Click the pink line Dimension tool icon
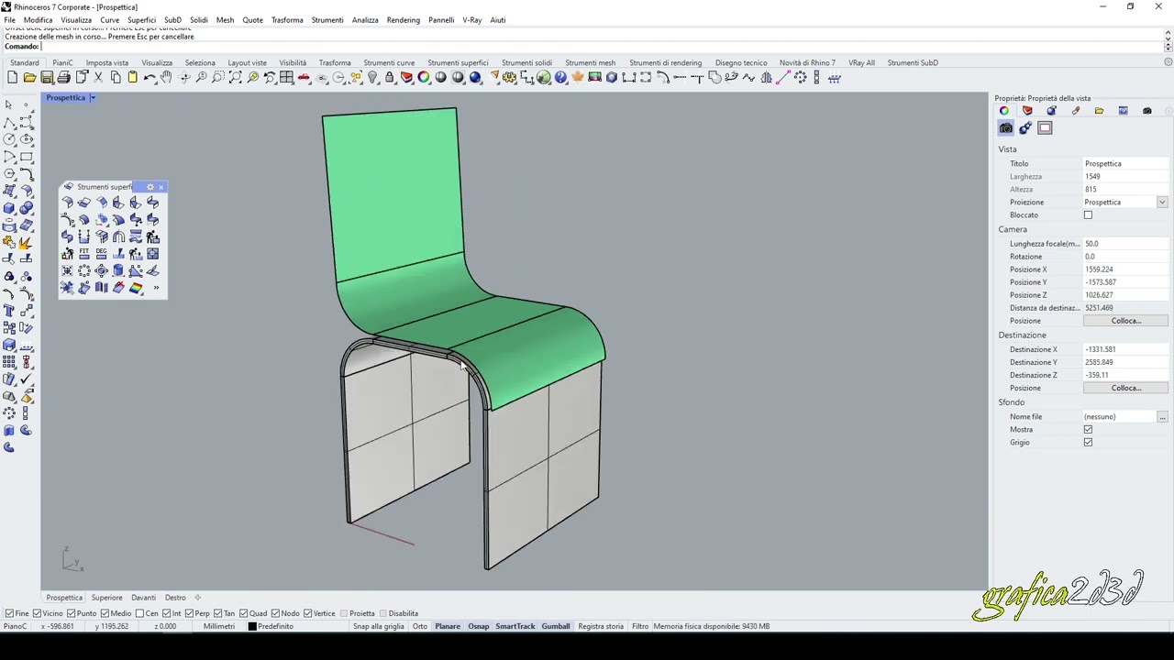Image resolution: width=1174 pixels, height=660 pixels. pyautogui.click(x=783, y=78)
